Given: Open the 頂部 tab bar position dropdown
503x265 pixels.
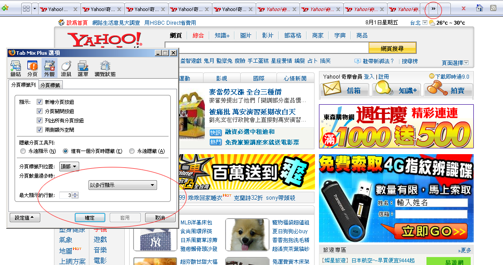Looking at the screenshot, I should tap(69, 167).
